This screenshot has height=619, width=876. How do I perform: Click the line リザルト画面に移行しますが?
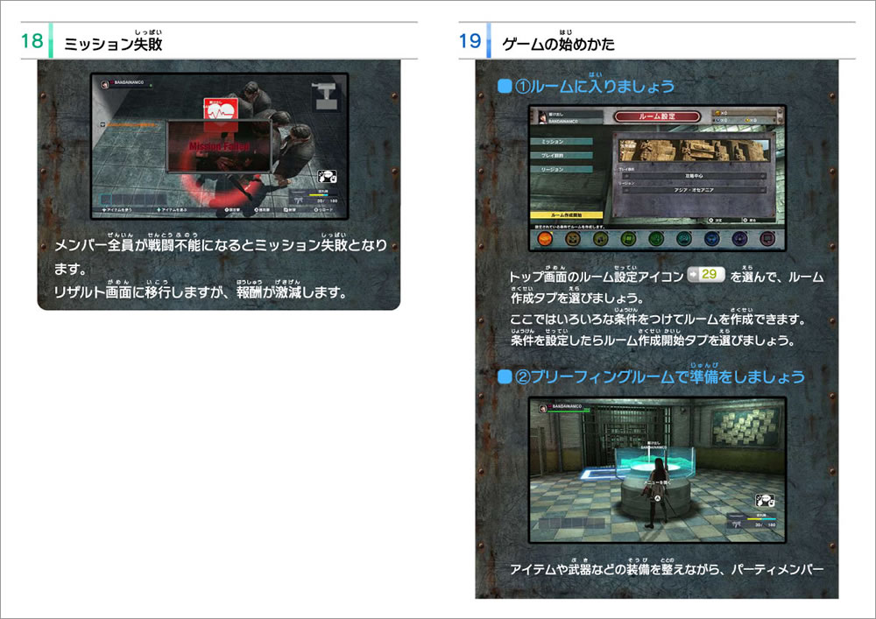click(200, 292)
